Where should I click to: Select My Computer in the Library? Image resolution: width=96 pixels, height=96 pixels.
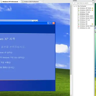(82, 6)
